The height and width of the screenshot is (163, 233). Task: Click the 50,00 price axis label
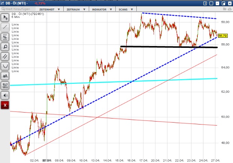point(225,117)
